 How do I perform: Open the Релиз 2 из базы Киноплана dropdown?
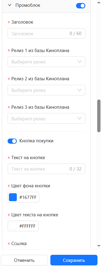(46, 90)
